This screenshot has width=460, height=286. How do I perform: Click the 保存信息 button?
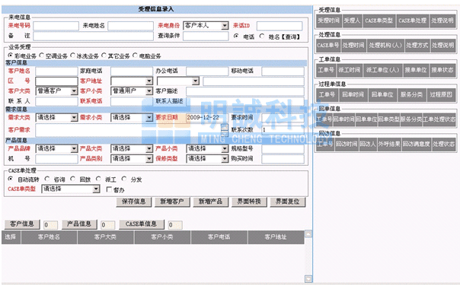pyautogui.click(x=134, y=202)
